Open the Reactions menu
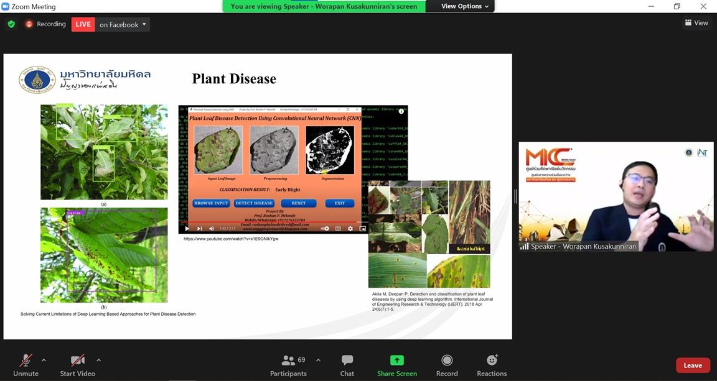The image size is (717, 381). (x=492, y=365)
